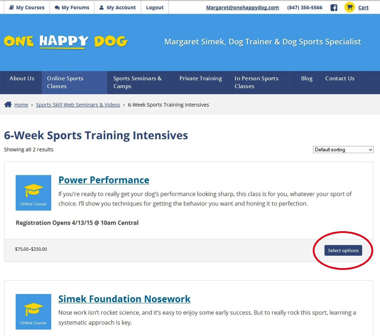Click the Simek Foundation Nosework course thumbnail

pos(33,312)
